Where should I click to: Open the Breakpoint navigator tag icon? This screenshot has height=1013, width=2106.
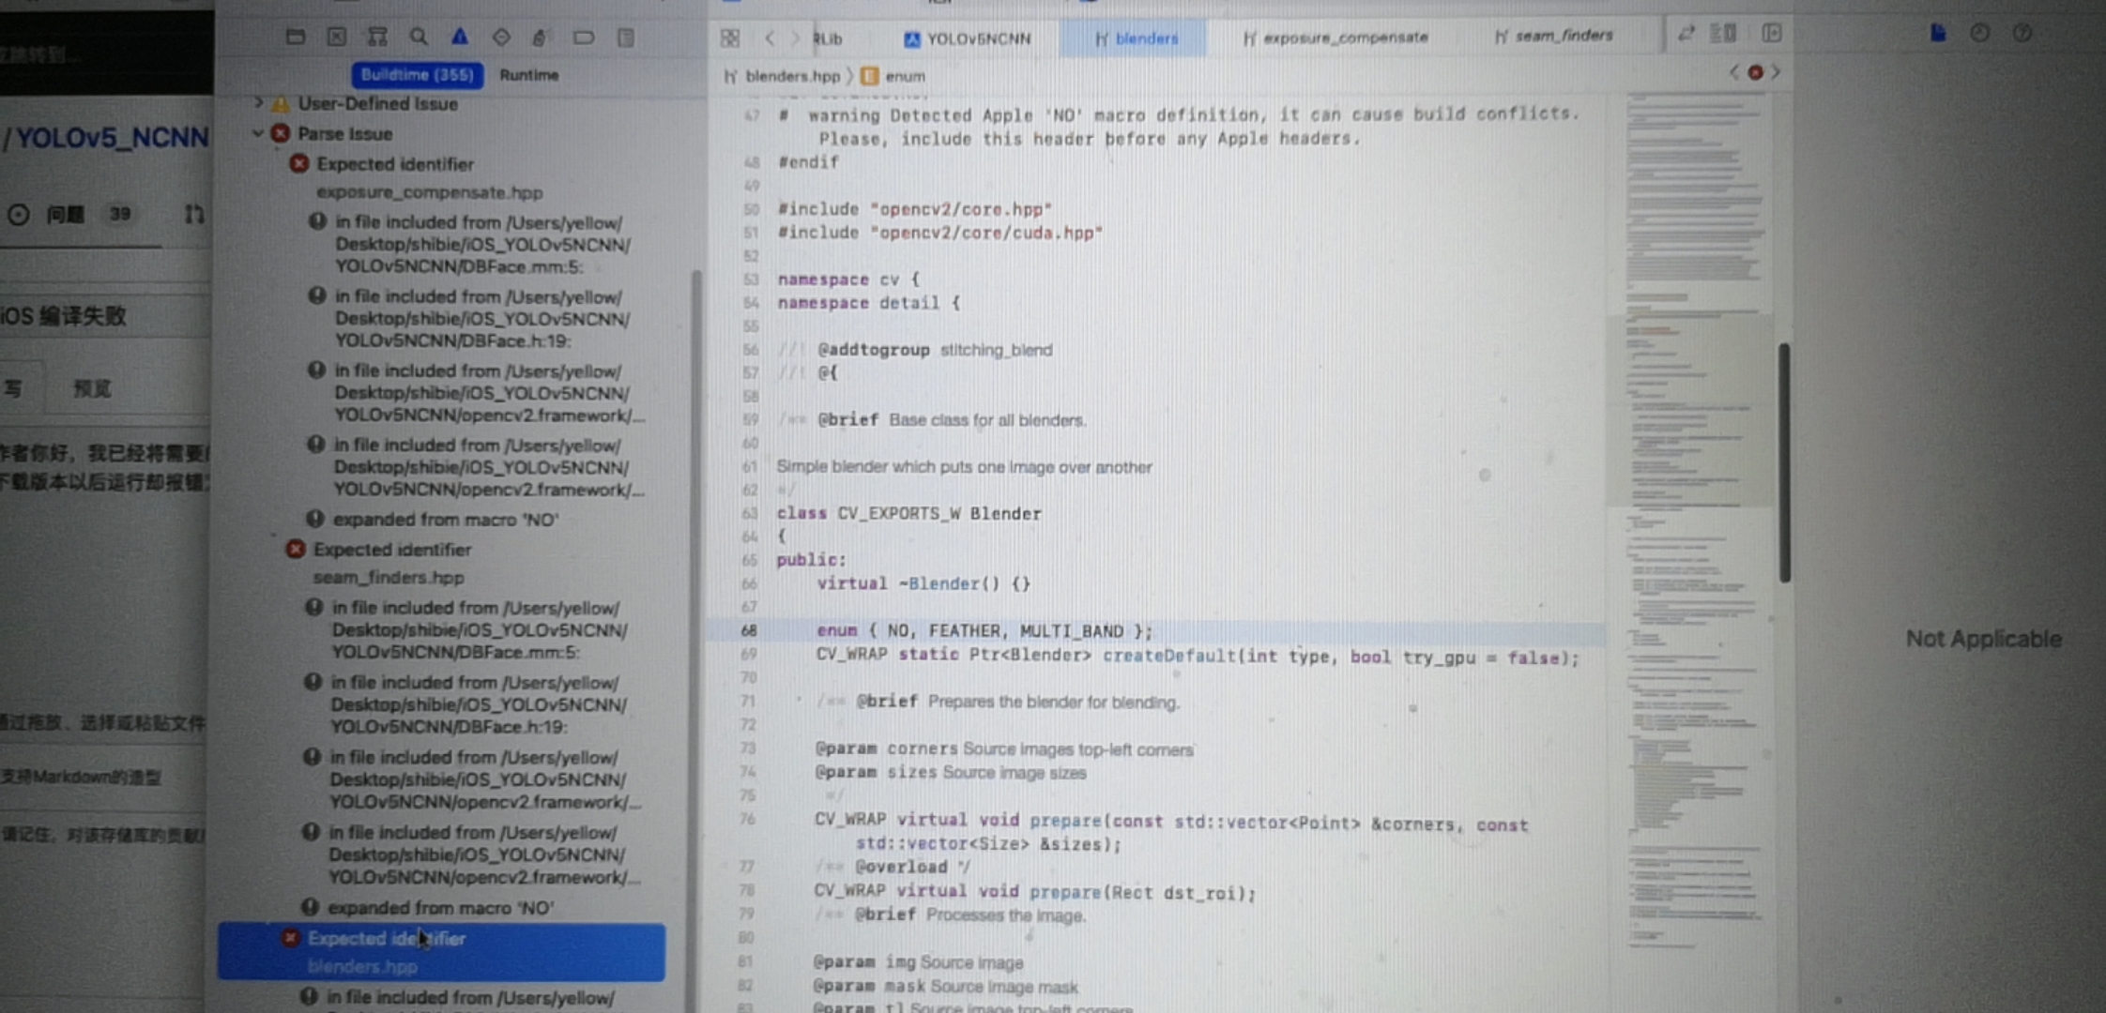[x=583, y=38]
